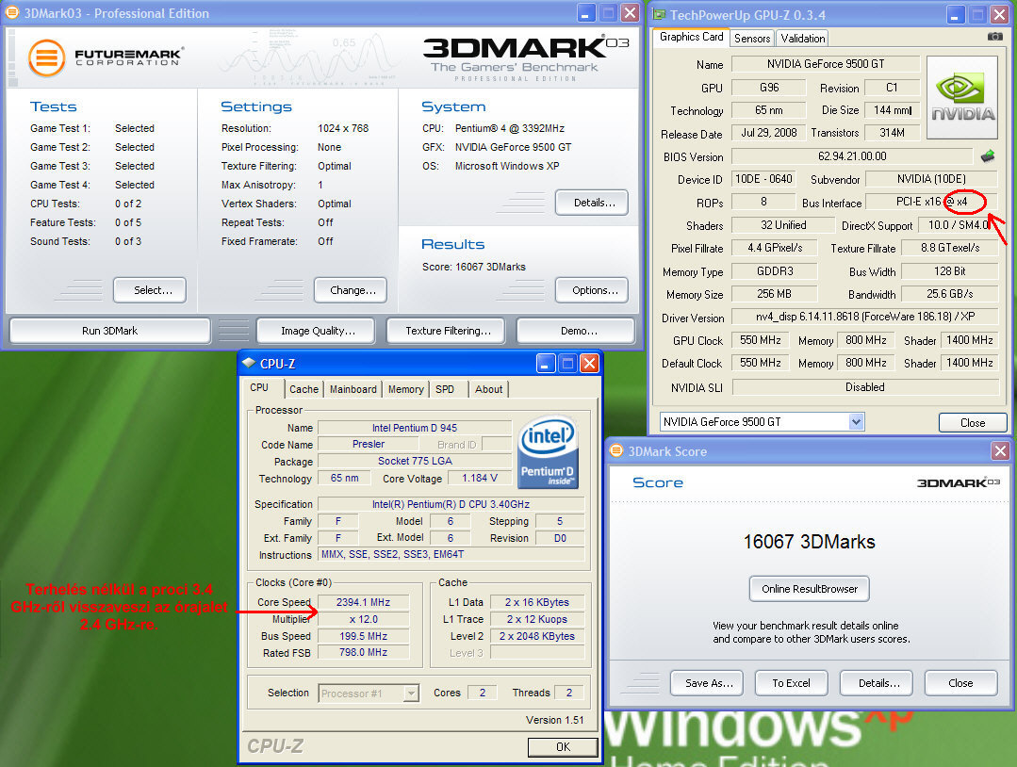Click the 3DMark Score title bar icon

click(616, 450)
